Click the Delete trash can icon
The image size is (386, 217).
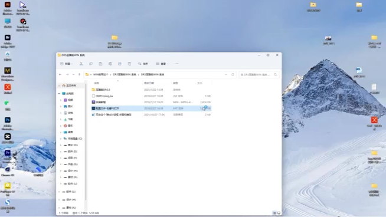click(x=129, y=64)
